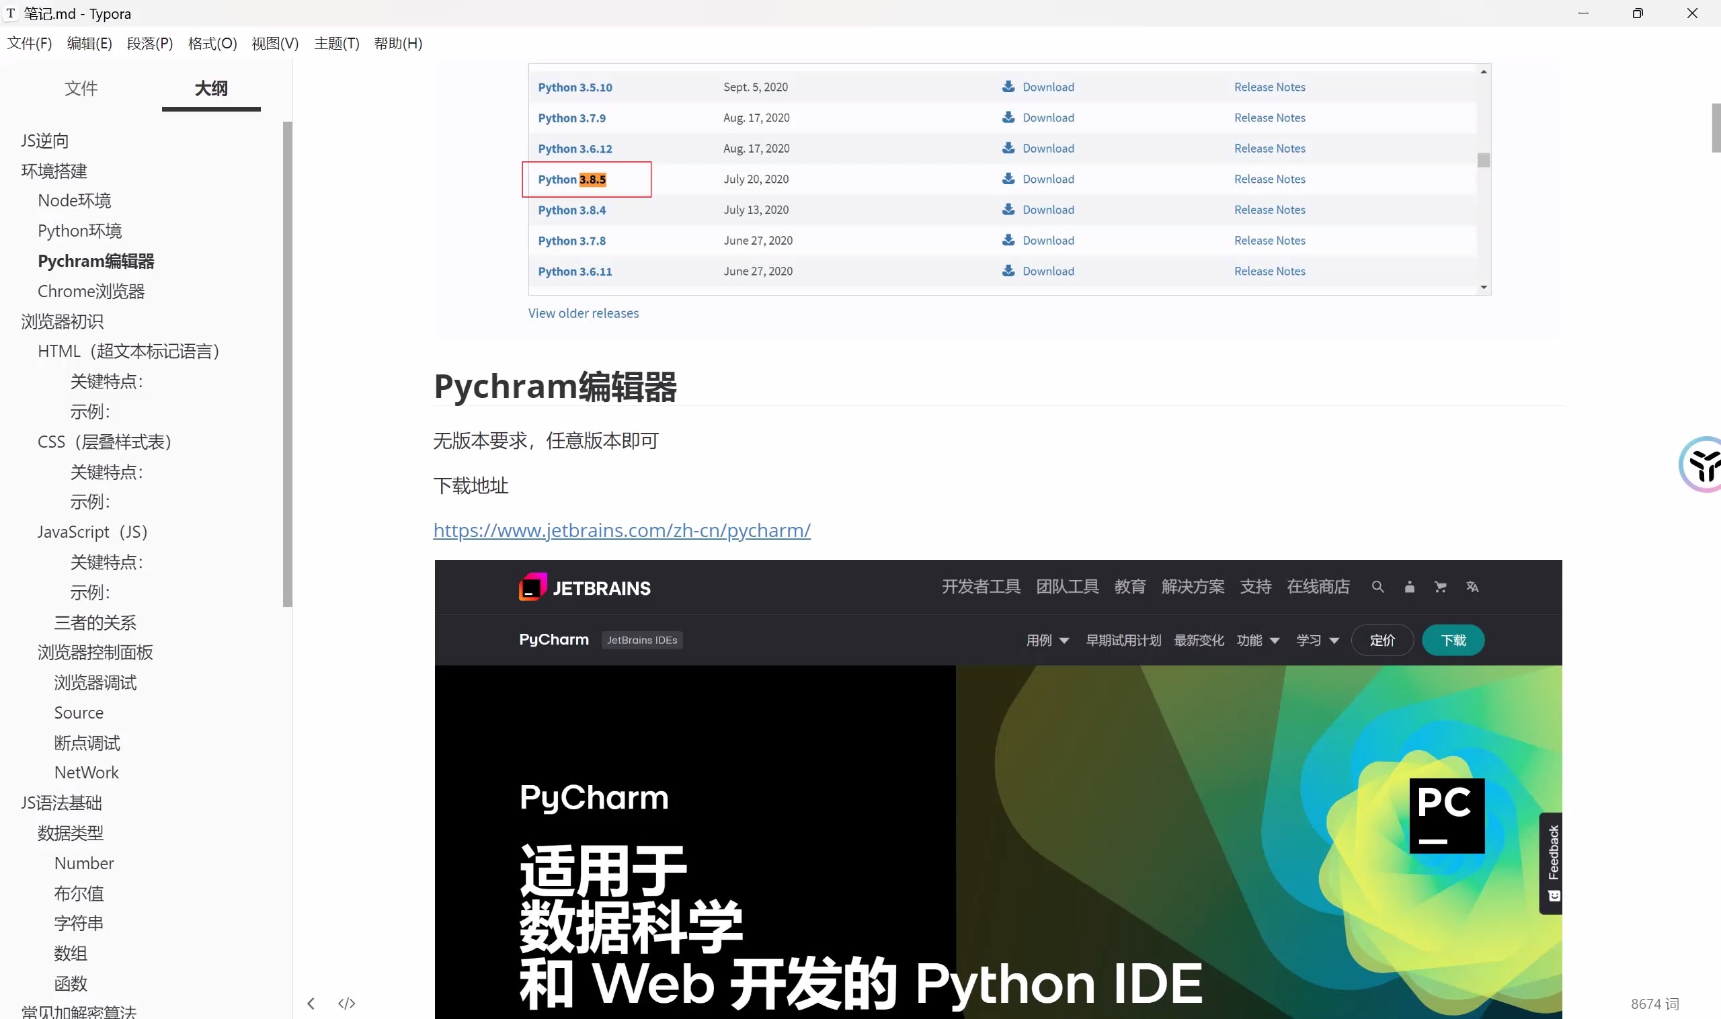Click the language selection icon in the JetBrains navbar
Image resolution: width=1721 pixels, height=1019 pixels.
point(1472,587)
